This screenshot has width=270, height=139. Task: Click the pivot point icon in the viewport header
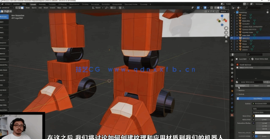coord(107,8)
